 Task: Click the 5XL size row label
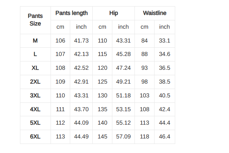pyautogui.click(x=35, y=123)
